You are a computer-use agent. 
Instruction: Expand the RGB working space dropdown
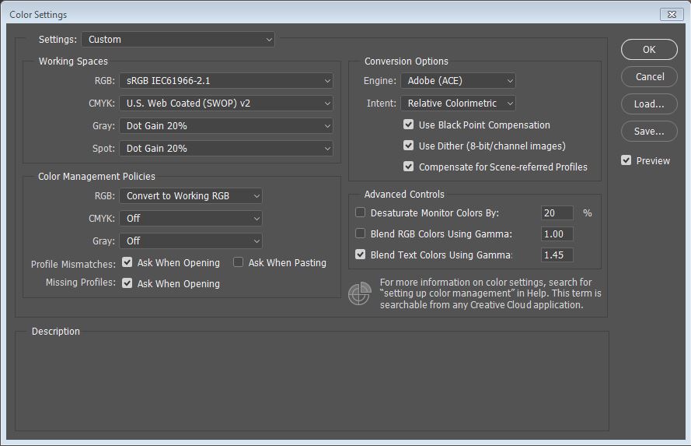[x=225, y=80]
